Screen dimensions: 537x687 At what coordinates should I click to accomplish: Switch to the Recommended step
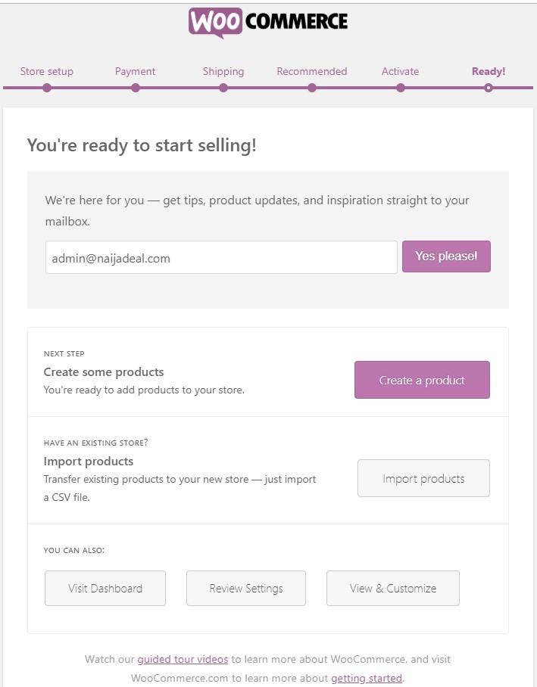311,71
